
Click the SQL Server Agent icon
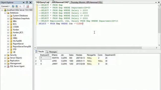tap(8, 66)
